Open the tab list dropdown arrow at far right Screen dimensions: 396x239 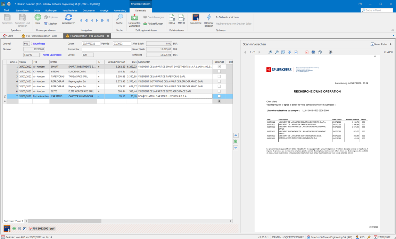(393, 36)
